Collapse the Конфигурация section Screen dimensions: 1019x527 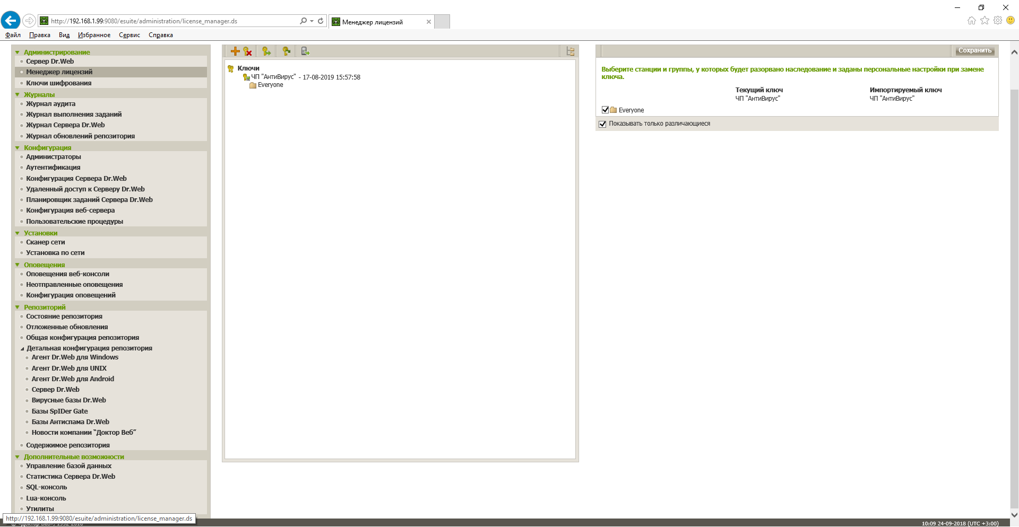click(x=18, y=148)
